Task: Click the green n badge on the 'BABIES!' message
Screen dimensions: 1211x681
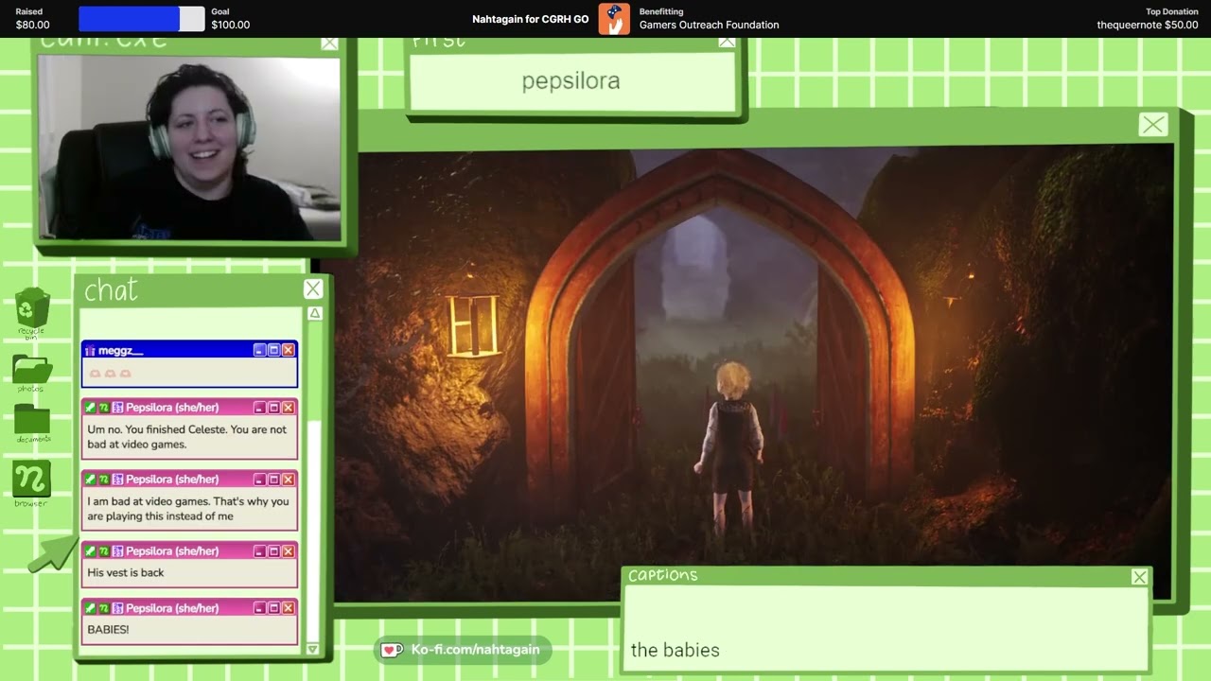Action: coord(104,608)
